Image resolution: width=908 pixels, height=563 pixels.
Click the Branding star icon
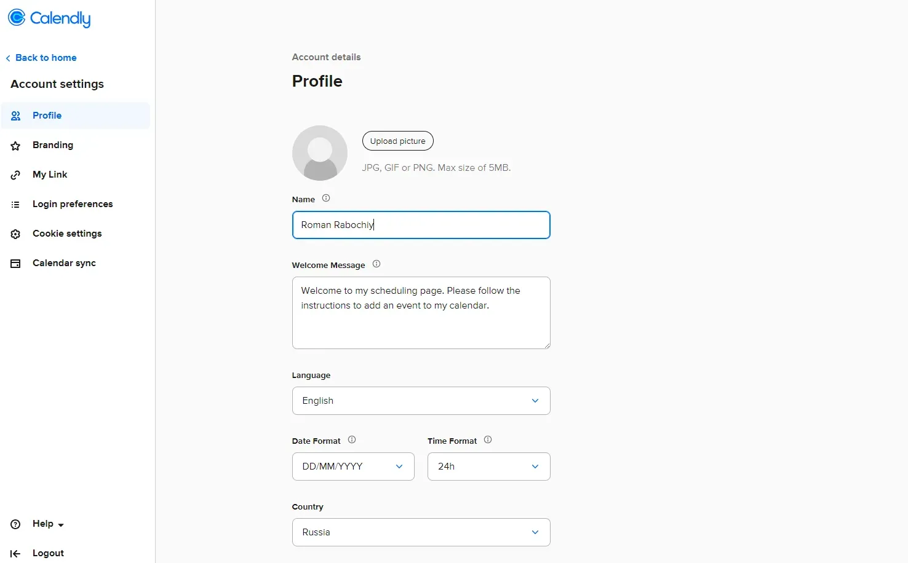pos(16,146)
